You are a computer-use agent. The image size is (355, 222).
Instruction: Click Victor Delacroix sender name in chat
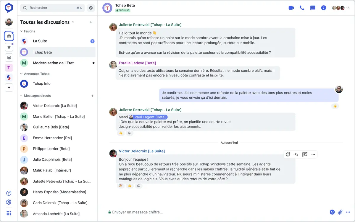pyautogui.click(x=142, y=151)
